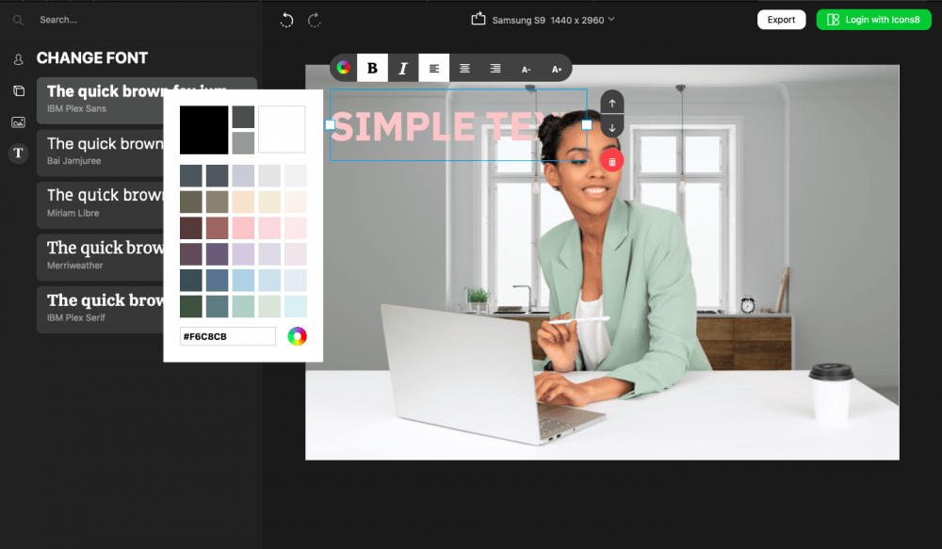Pick the large black color swatch

coord(204,130)
